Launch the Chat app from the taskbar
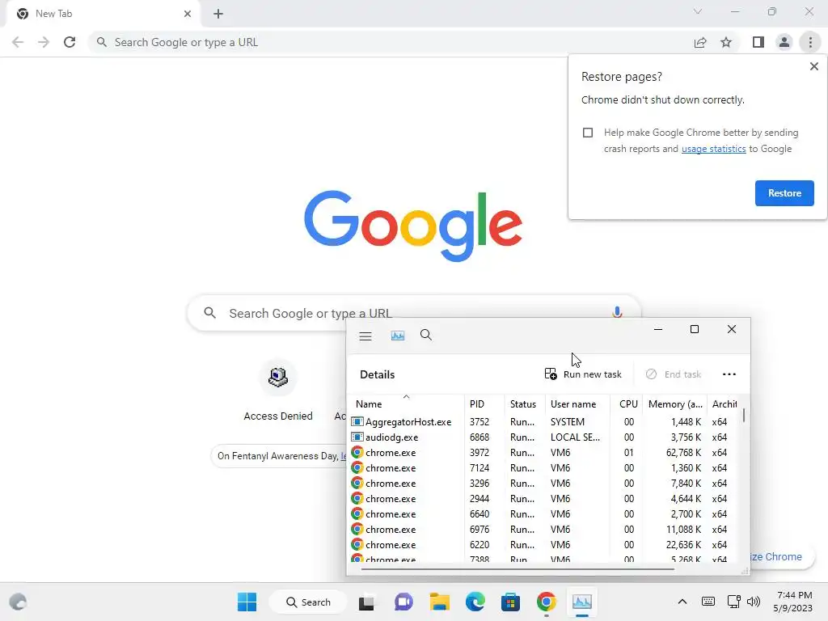The width and height of the screenshot is (828, 621). [403, 602]
